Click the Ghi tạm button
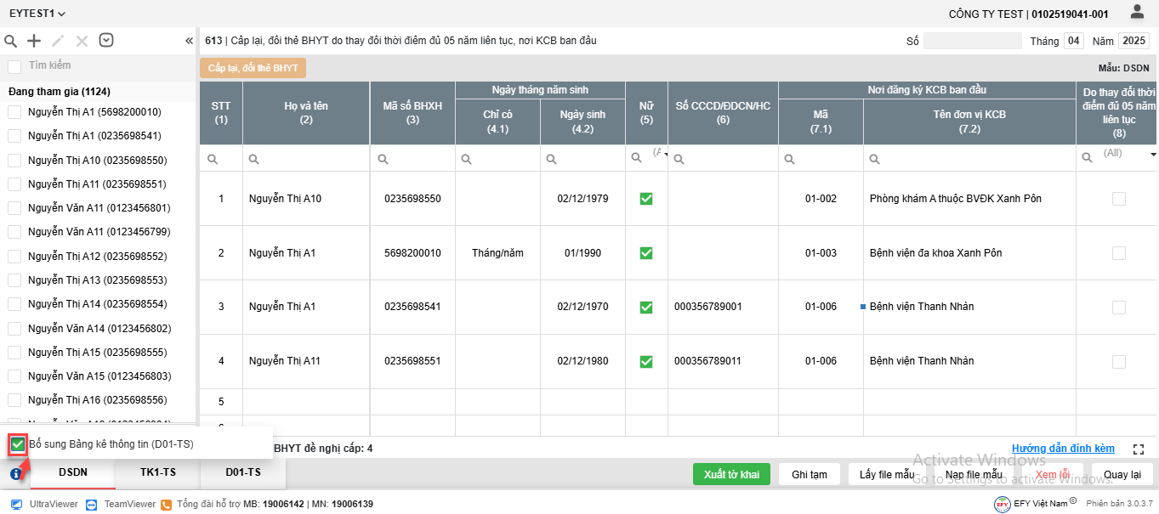Screen dimensions: 1159x514 (810, 474)
